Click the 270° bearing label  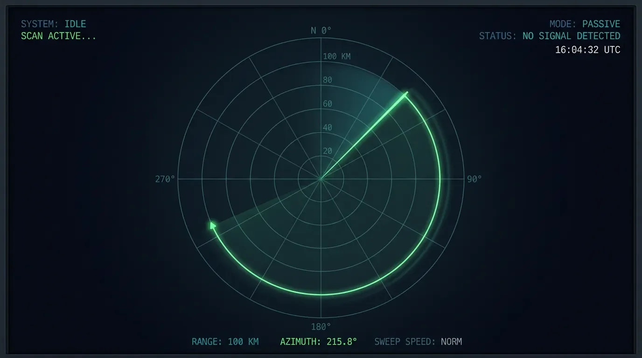pyautogui.click(x=165, y=179)
